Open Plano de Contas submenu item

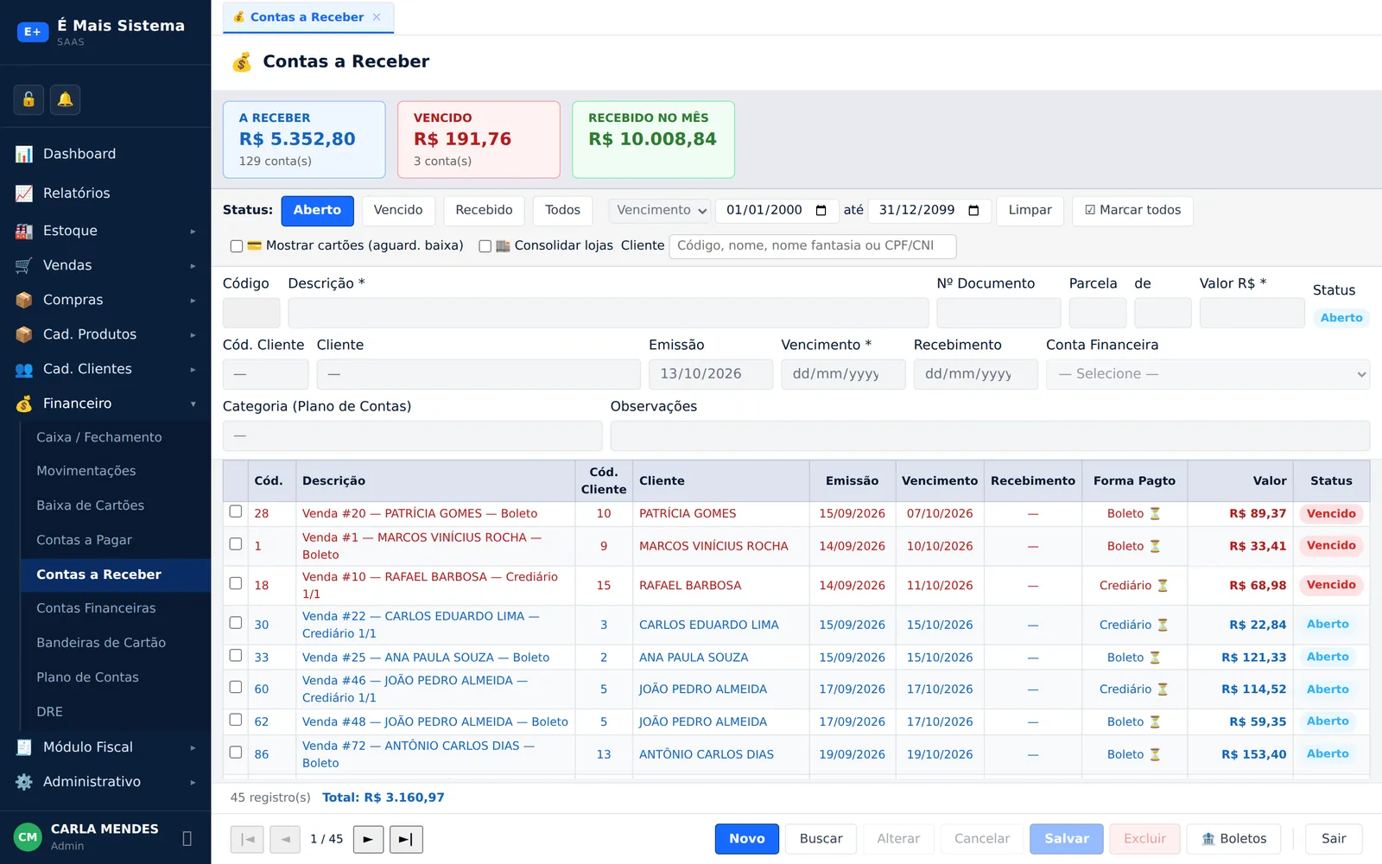pyautogui.click(x=115, y=677)
